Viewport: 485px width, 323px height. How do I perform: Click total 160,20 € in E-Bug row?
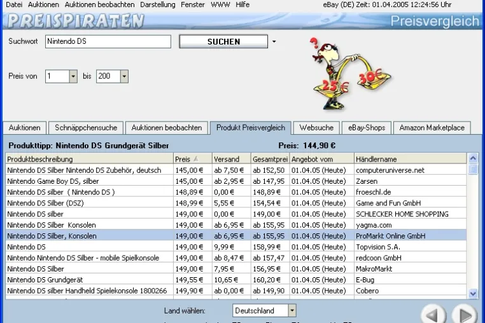point(267,280)
